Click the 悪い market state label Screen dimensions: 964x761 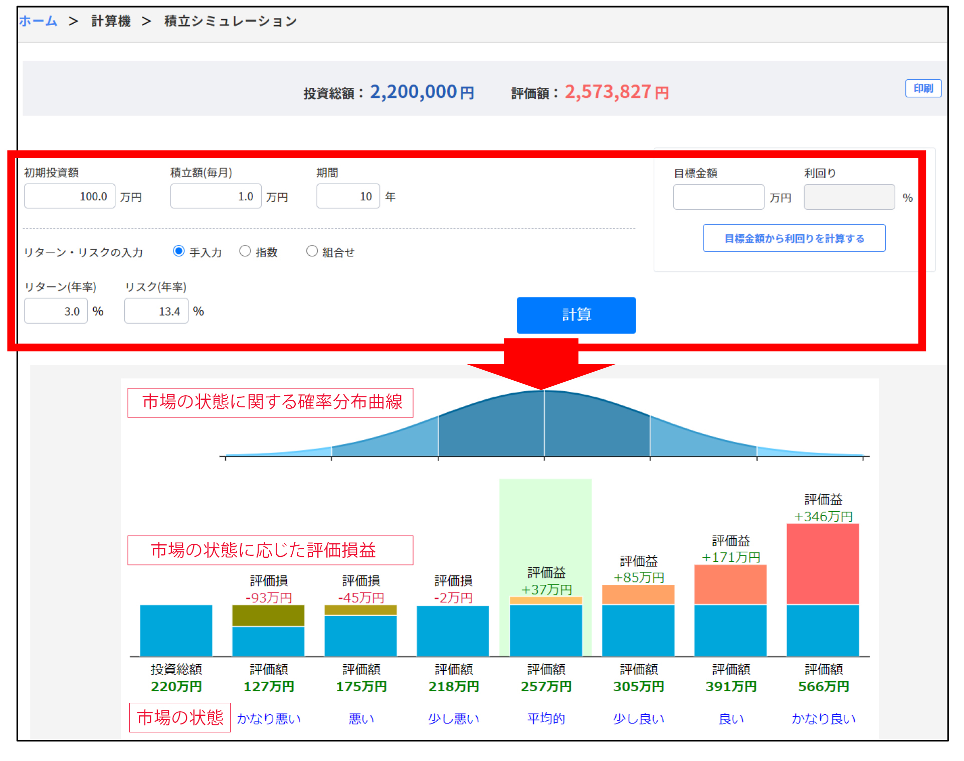coord(361,718)
